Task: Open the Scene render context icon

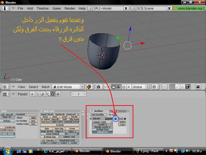Action: coord(58,94)
